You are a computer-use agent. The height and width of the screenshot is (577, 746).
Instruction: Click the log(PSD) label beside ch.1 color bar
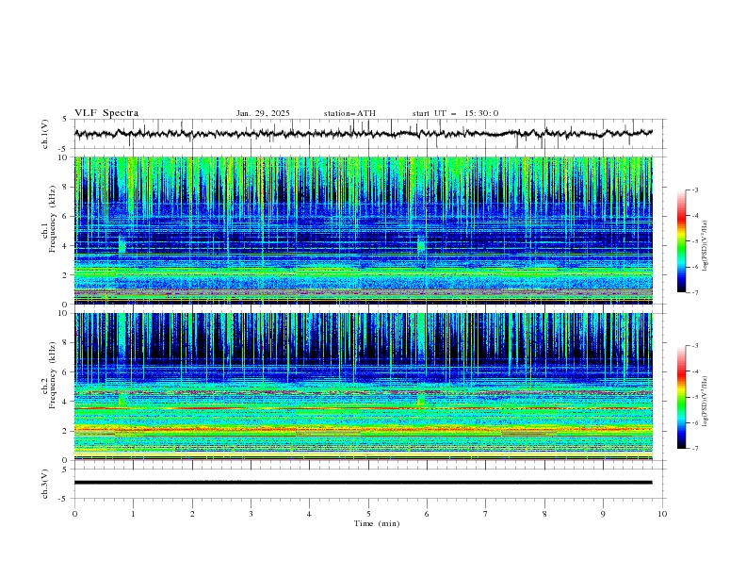click(x=705, y=246)
